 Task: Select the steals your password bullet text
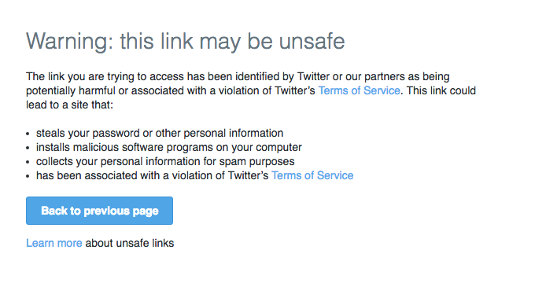click(160, 133)
